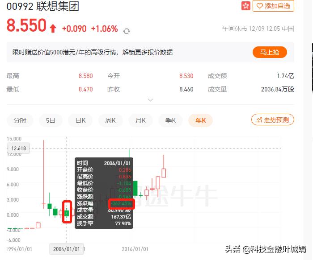Click the heart icon in 添加自选

[259, 6]
